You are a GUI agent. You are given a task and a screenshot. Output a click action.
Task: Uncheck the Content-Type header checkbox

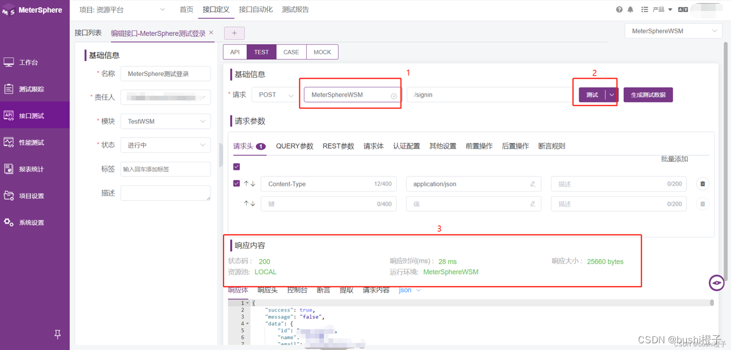tap(236, 183)
